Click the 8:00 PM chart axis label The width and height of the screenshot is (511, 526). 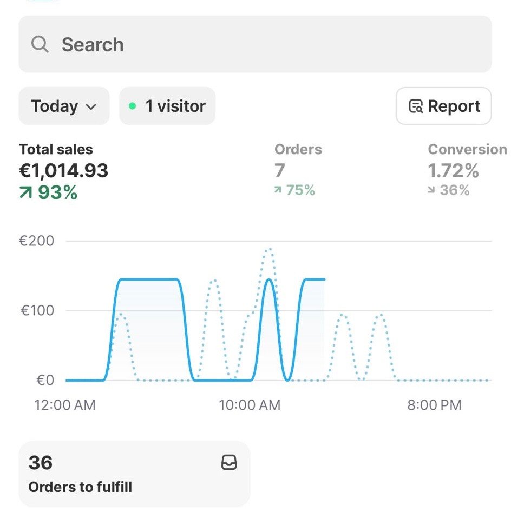[x=434, y=405]
